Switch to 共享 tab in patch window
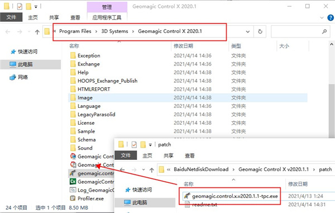Image resolution: width=335 pixels, height=213 pixels. tap(169, 155)
